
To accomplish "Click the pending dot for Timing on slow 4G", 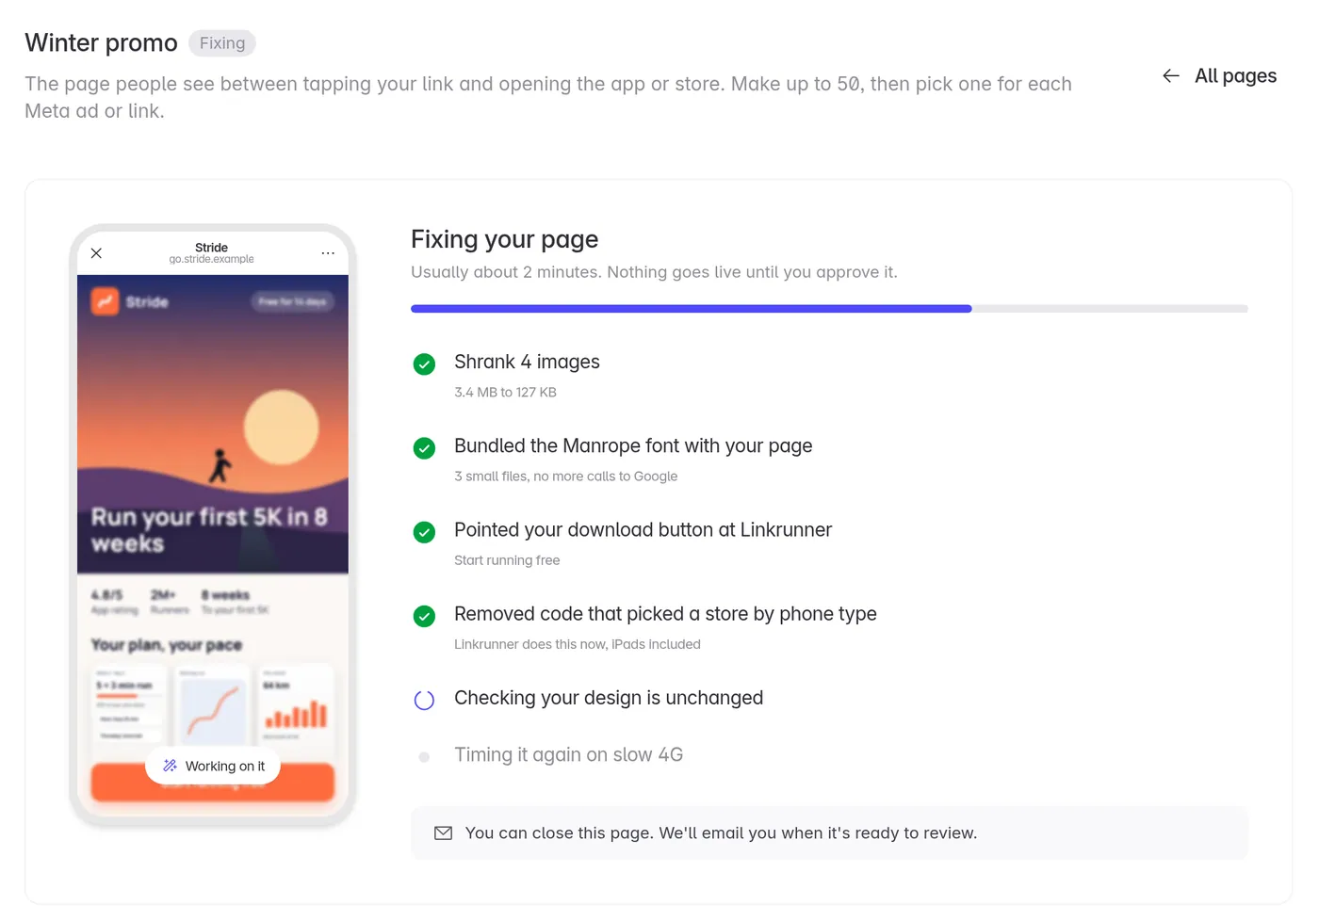I will [x=424, y=757].
